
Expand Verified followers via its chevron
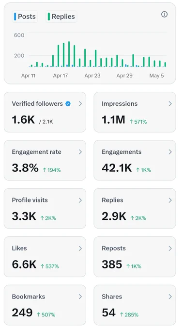80,104
